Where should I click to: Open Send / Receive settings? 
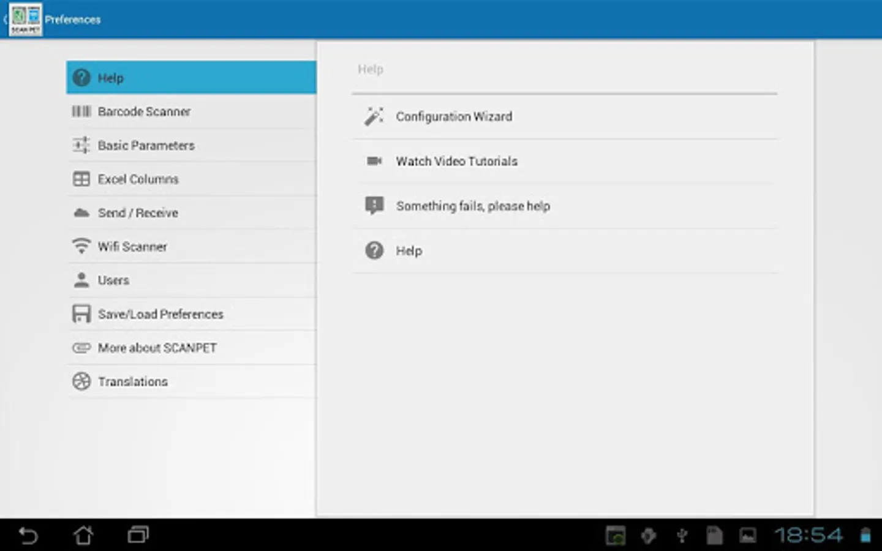pos(191,212)
